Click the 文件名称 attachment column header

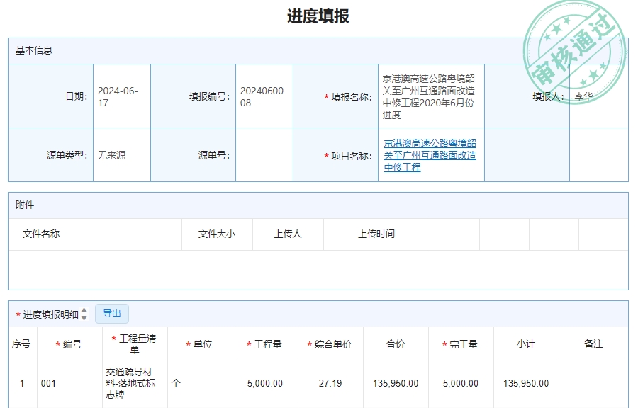click(40, 234)
